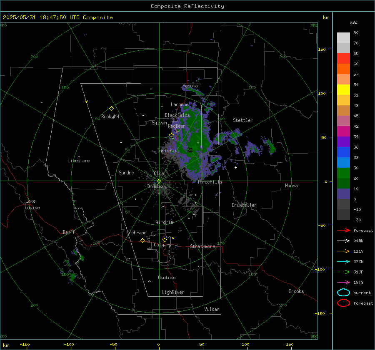Click yellow diamond marker below Cochrane
This screenshot has width=375, height=350.
142,241
